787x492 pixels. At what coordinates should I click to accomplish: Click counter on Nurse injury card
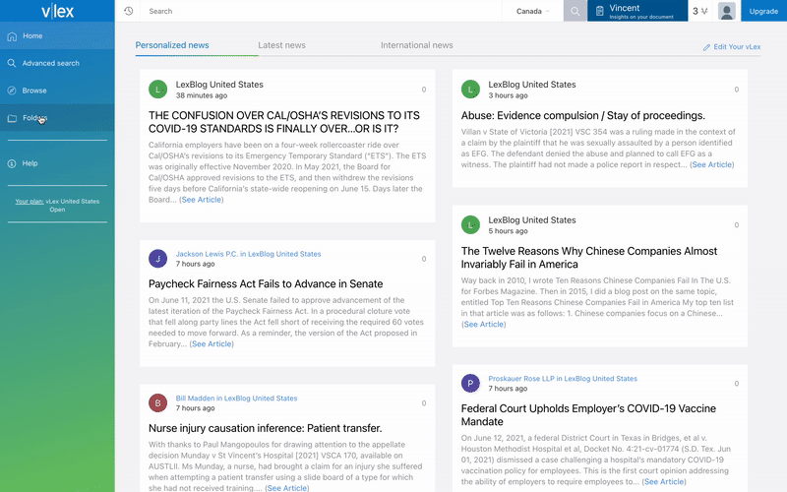[424, 403]
